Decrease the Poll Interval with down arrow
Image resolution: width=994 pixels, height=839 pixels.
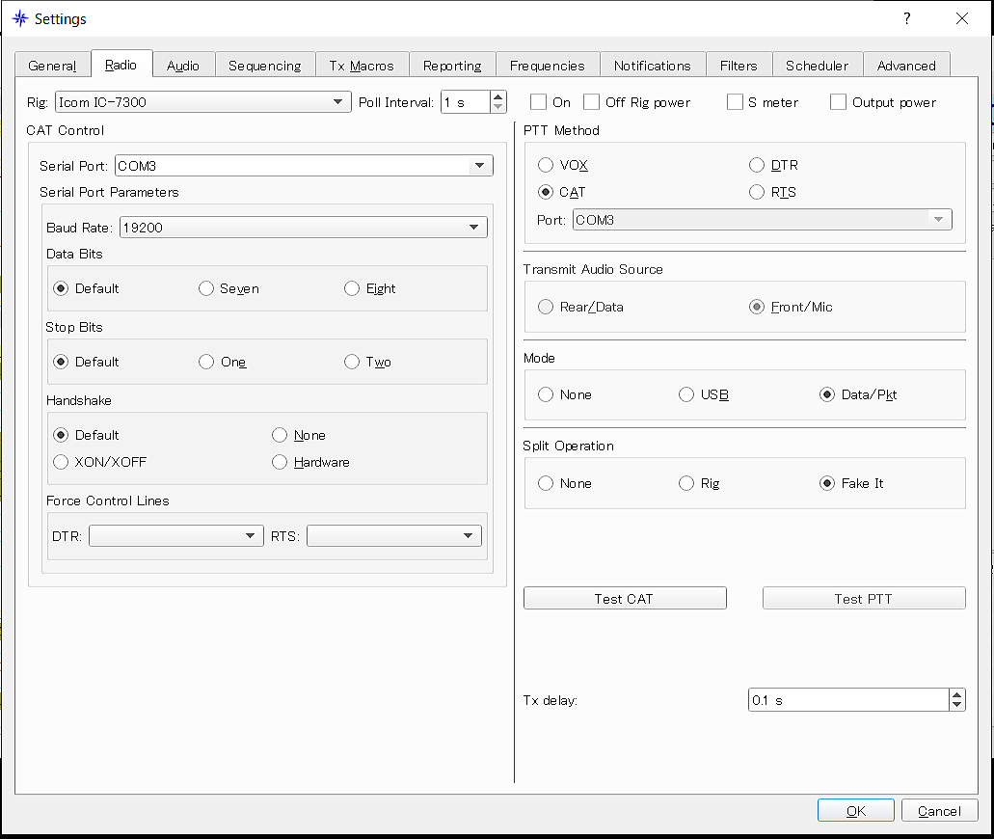pos(498,107)
